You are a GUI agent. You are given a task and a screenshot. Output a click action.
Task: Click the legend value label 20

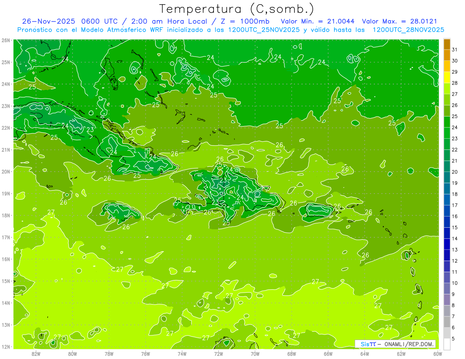(455, 172)
